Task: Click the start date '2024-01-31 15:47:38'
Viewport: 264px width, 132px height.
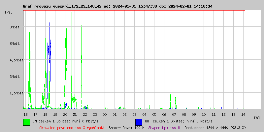Action: (135, 6)
